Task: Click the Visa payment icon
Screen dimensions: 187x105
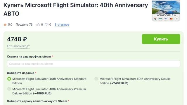Action: pyautogui.click(x=166, y=19)
